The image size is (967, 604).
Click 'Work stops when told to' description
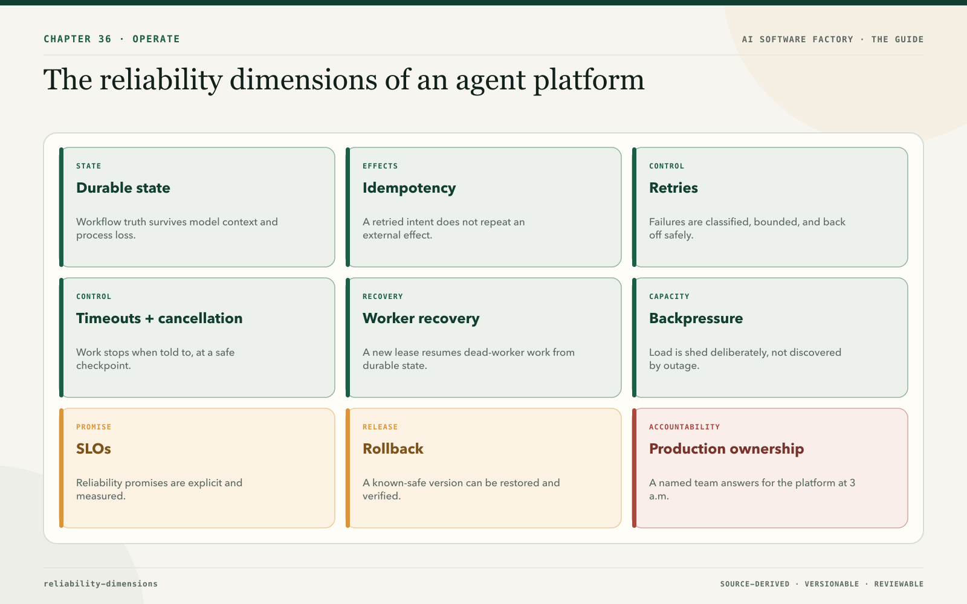tap(155, 359)
